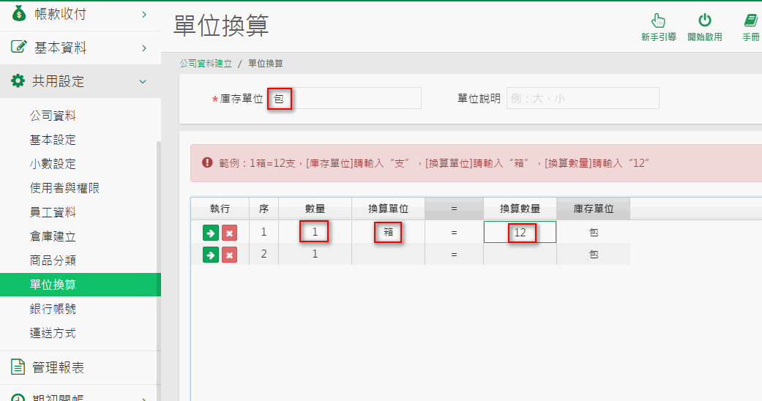Click the 管理報表 document icon
The height and width of the screenshot is (401, 762).
18,367
